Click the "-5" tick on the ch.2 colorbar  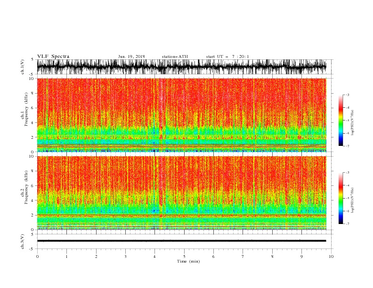348,198
